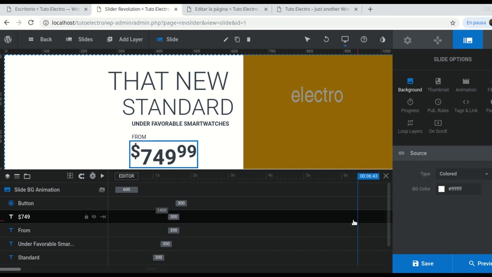Screen dimensions: 492x277
Task: Select the Under Favorable Smar... layer row
Action: (54, 244)
